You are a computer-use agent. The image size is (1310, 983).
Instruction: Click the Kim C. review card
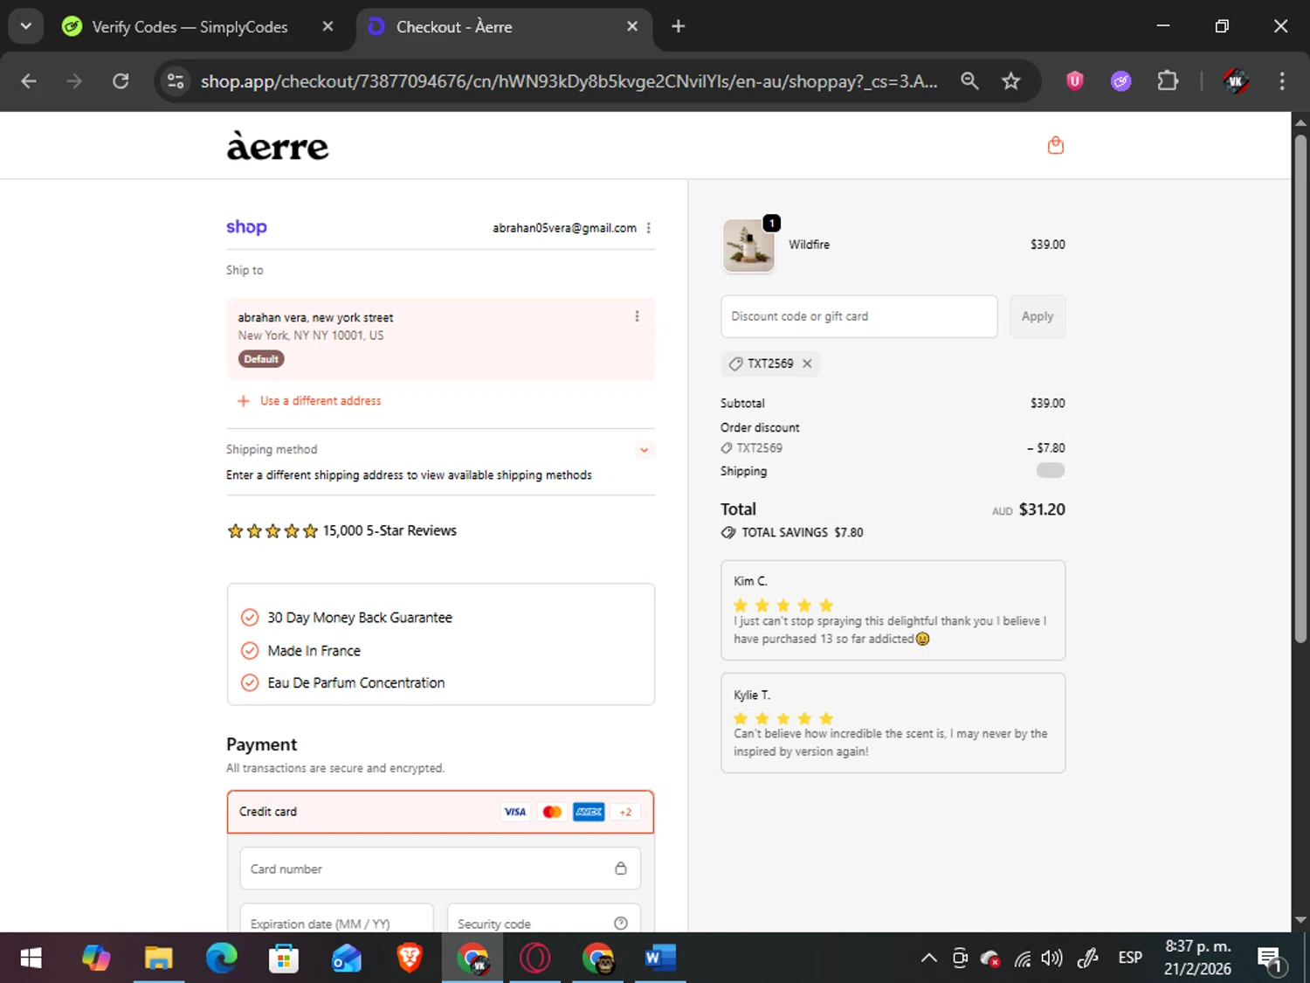click(x=893, y=610)
